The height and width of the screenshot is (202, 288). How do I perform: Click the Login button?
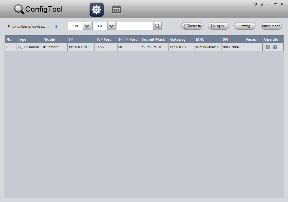click(x=218, y=26)
